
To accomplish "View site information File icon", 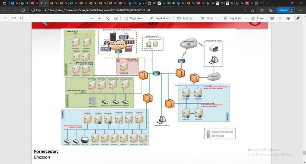I will [x=36, y=10].
